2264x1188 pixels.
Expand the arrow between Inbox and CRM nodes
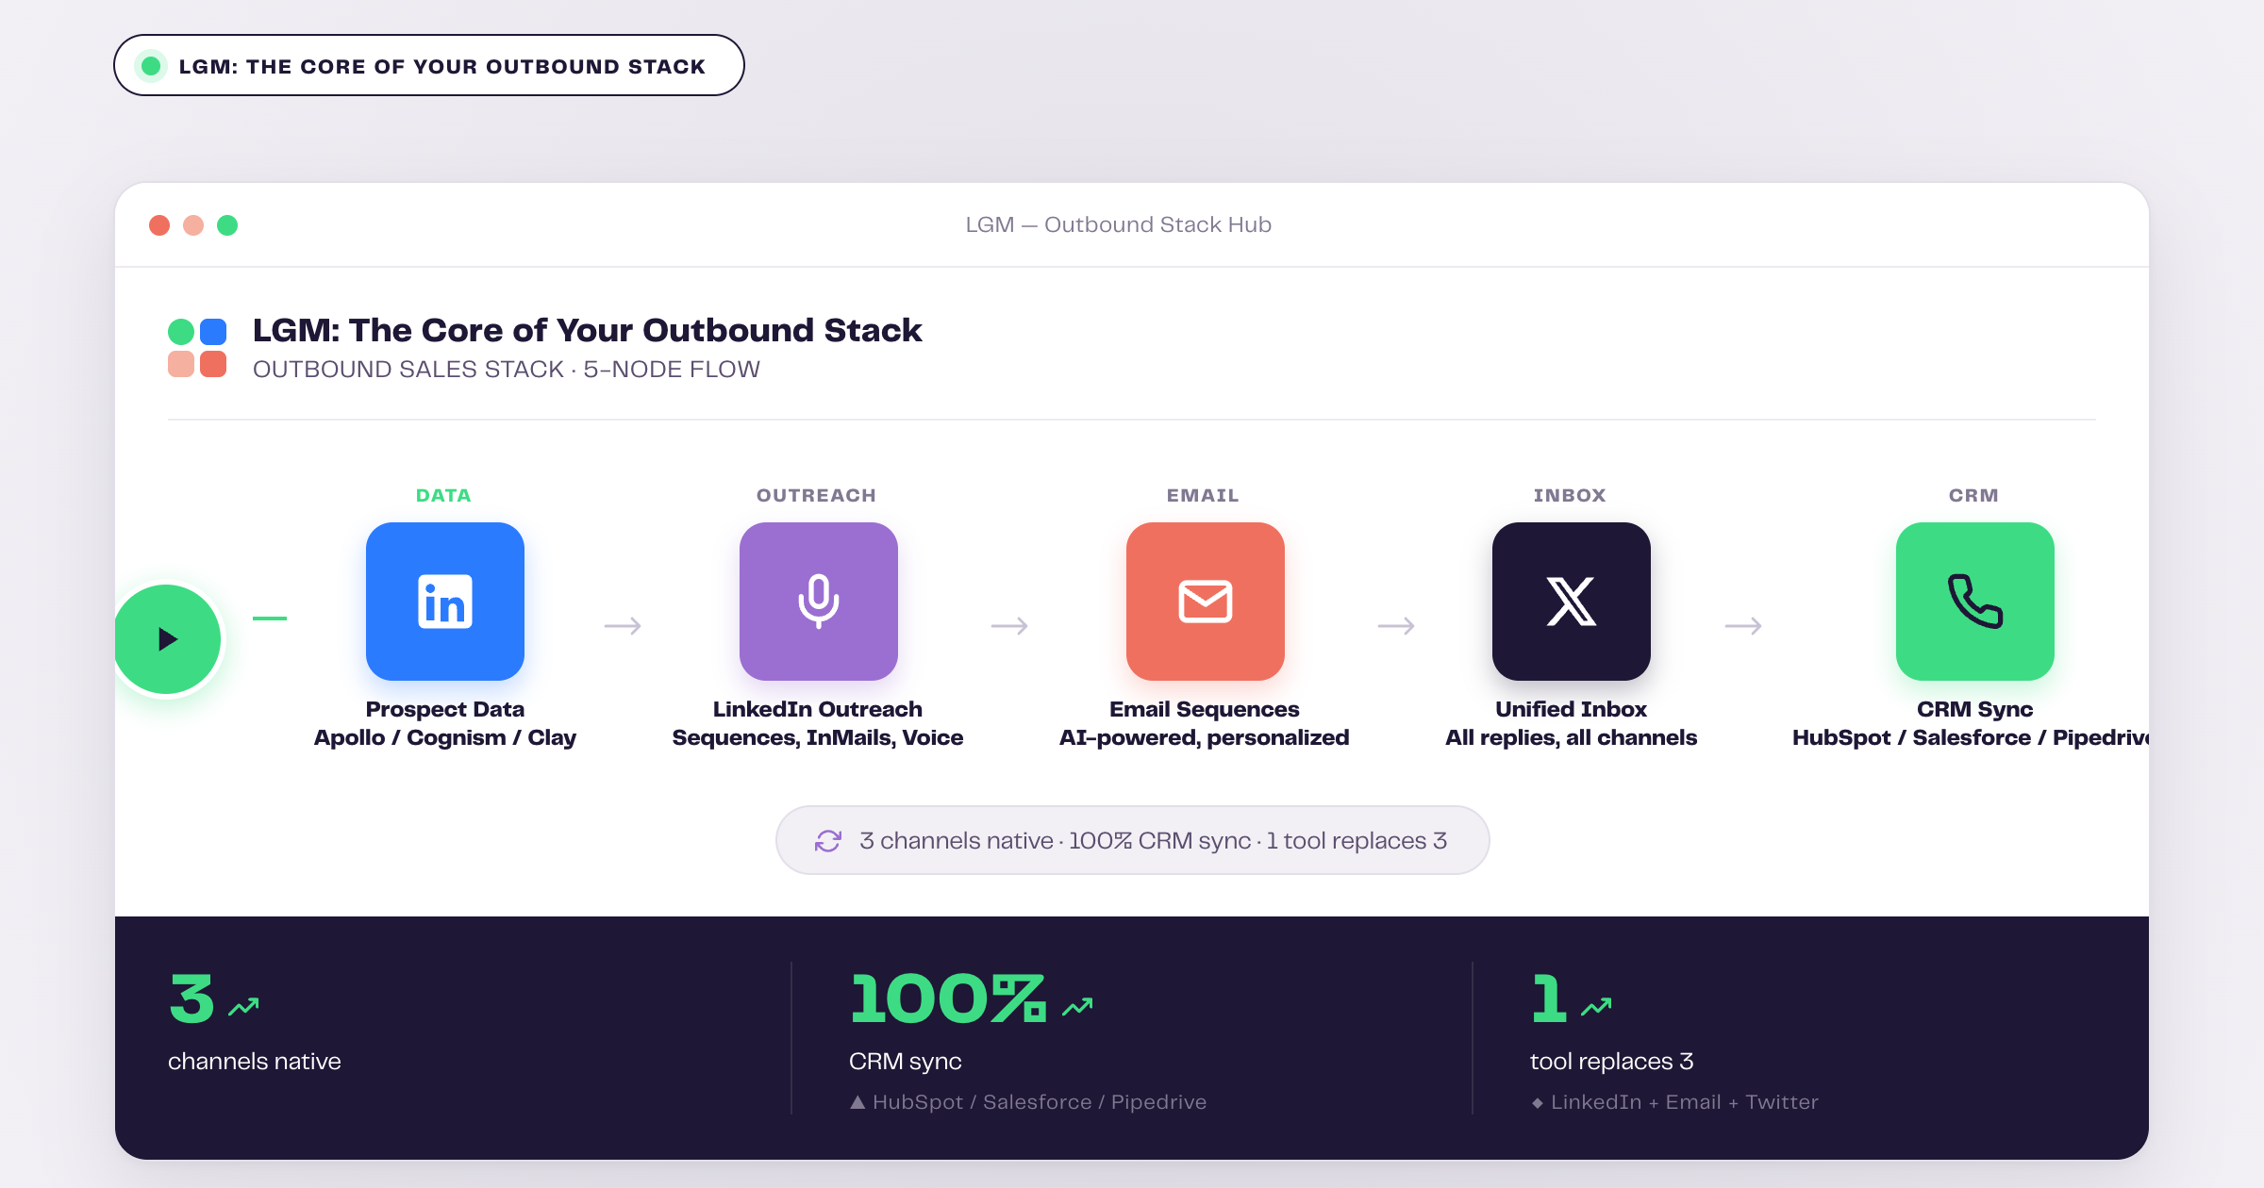click(x=1744, y=624)
